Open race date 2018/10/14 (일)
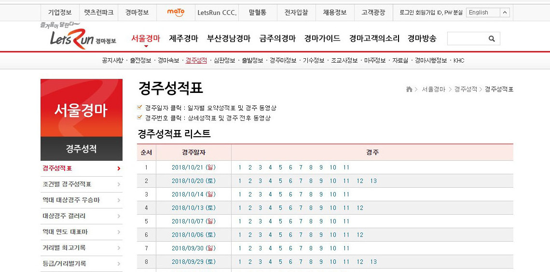Viewport: 550px width, 272px height. pyautogui.click(x=193, y=194)
